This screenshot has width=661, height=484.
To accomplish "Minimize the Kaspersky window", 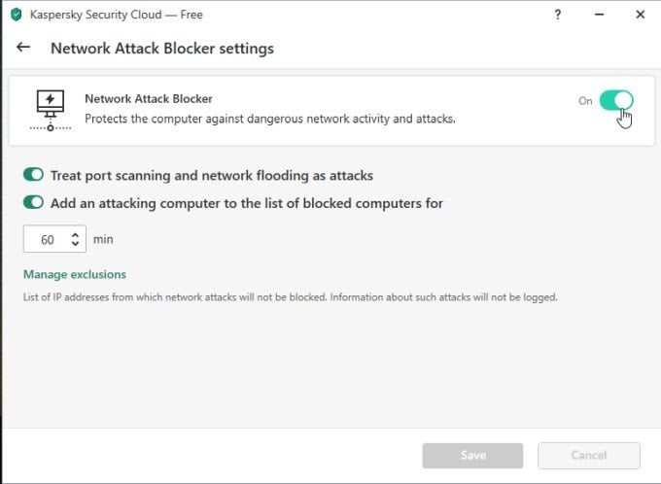I will click(599, 15).
